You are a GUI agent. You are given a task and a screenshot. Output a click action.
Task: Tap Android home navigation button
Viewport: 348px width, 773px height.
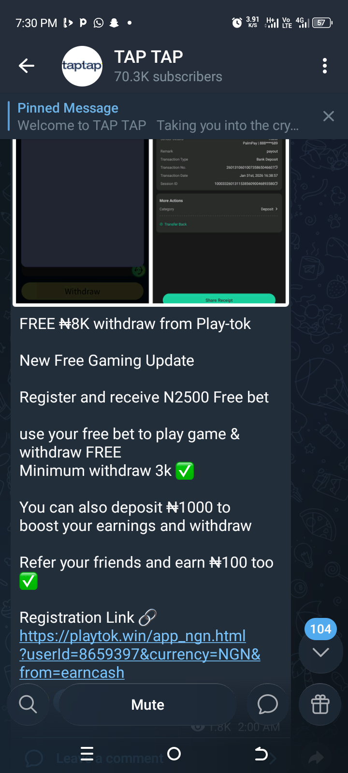(174, 754)
